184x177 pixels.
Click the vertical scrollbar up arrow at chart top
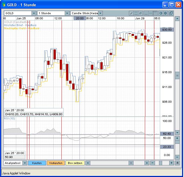177,18
